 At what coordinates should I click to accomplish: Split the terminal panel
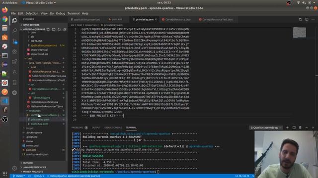294,128
